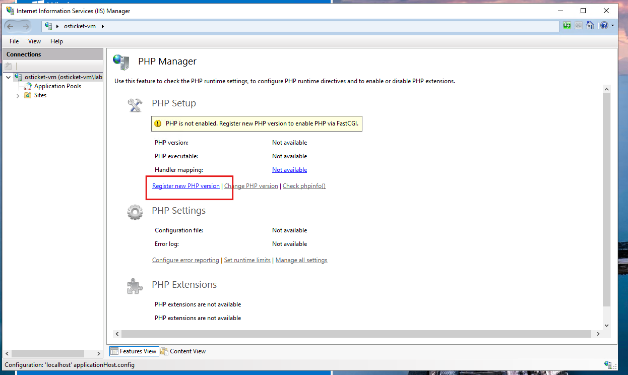This screenshot has width=628, height=375.
Task: Collapse the osticket-vm server node
Action: pyautogui.click(x=9, y=77)
